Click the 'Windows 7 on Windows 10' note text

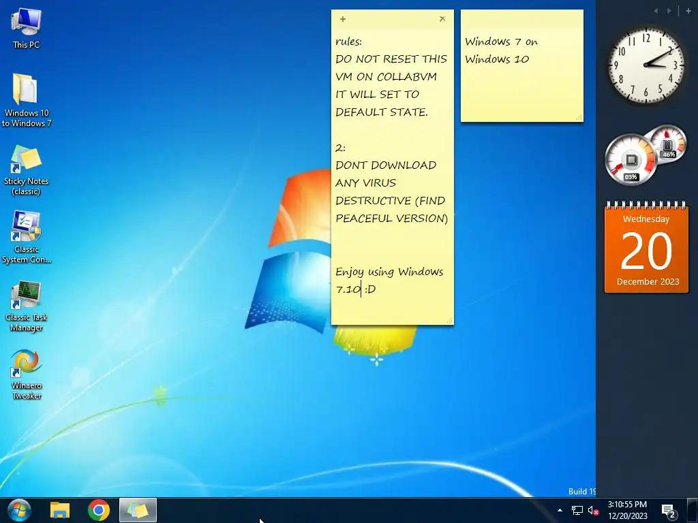(501, 50)
